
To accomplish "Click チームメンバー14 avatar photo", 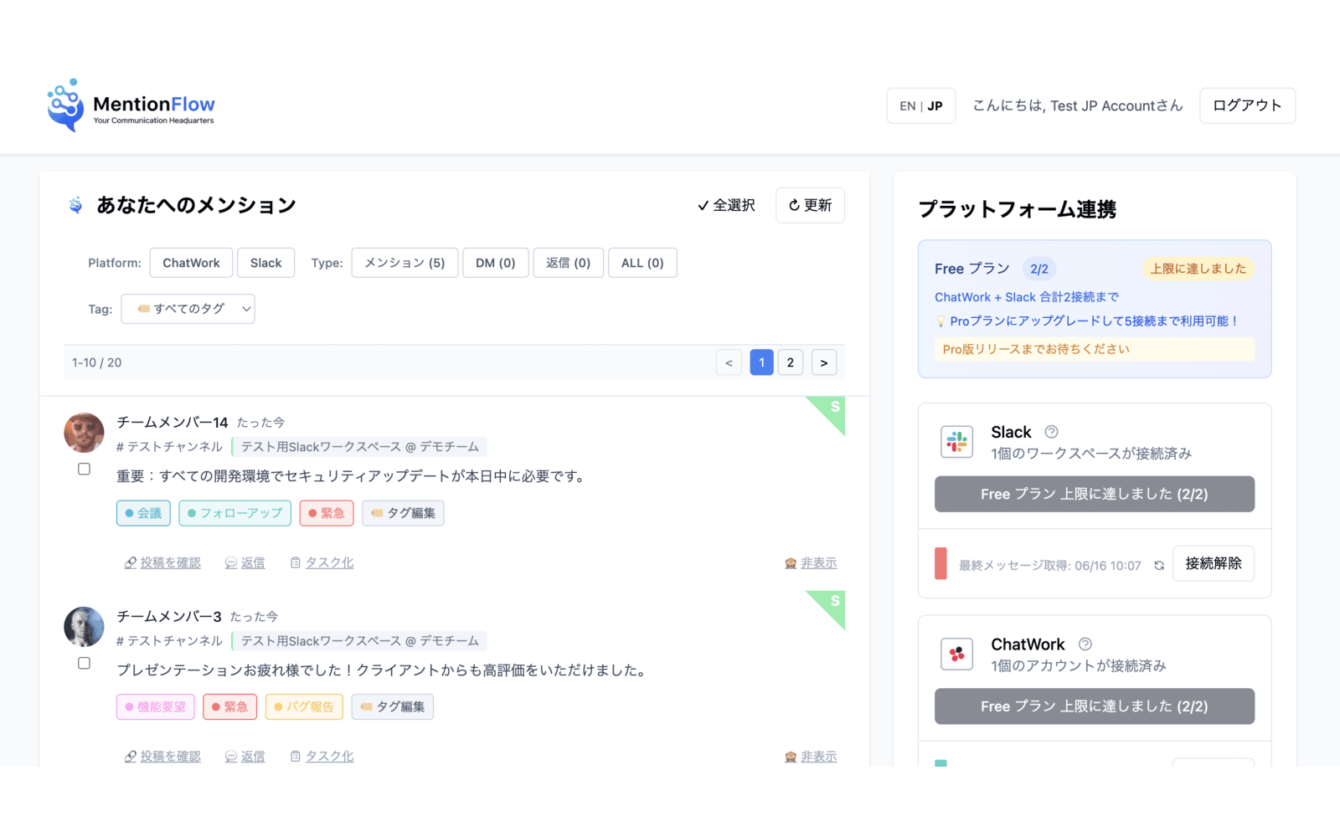I will 84,433.
